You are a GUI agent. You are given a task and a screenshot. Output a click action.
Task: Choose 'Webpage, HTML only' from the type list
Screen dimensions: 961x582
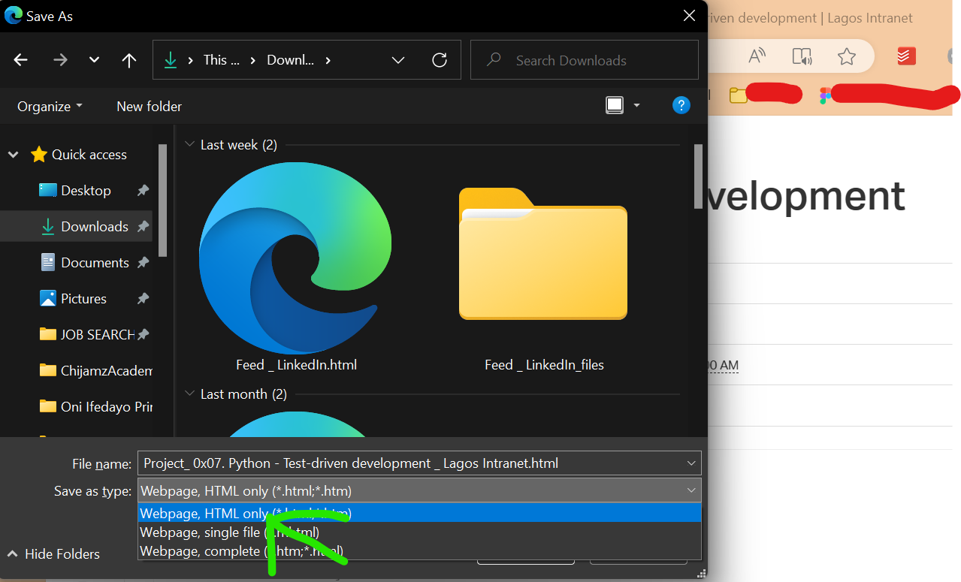(419, 514)
